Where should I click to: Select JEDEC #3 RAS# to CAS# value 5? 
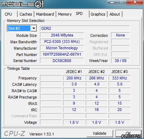click(x=120, y=91)
